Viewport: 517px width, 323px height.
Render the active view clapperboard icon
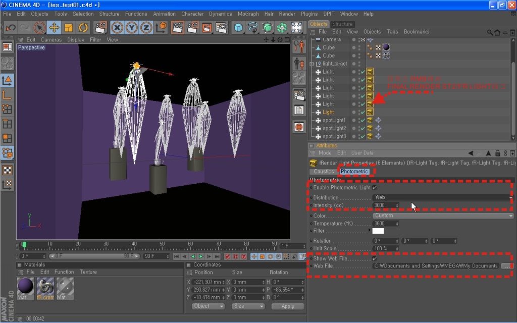tap(178, 28)
